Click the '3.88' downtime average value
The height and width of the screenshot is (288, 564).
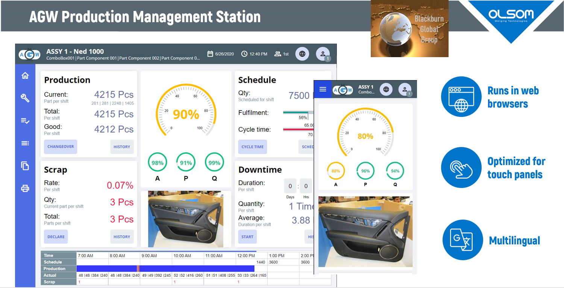tap(301, 220)
